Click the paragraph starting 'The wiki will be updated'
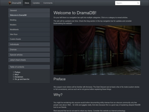Image resolution: width=149 pixels, height=112 pixels. coord(92,22)
